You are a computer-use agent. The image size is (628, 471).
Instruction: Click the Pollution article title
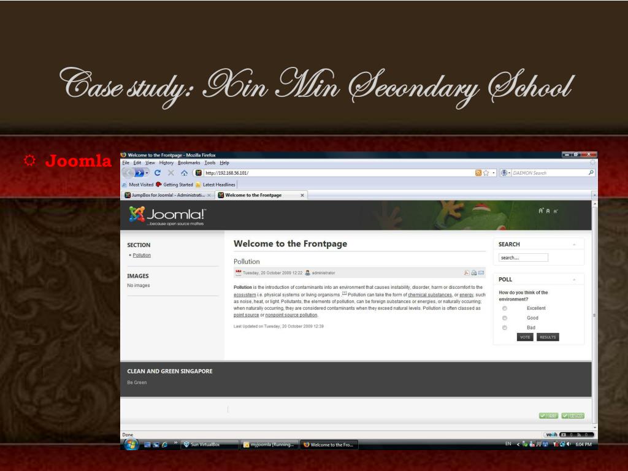[x=247, y=261]
